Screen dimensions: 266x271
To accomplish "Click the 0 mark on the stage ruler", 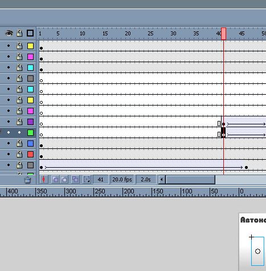I will (242, 191).
